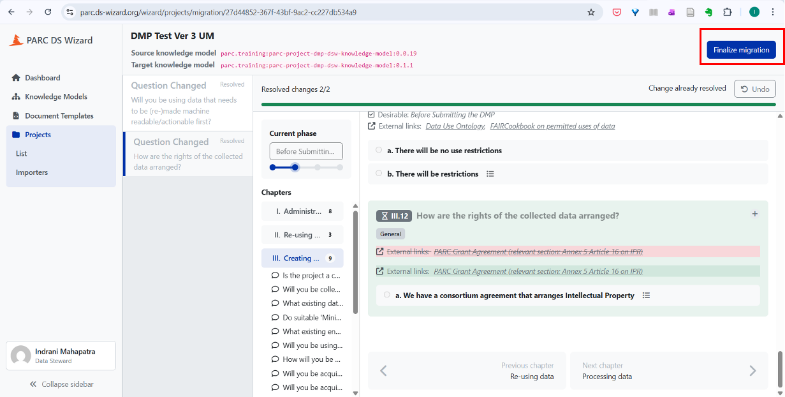The image size is (785, 397).
Task: Click the plus icon on question III.12
Action: tap(754, 214)
